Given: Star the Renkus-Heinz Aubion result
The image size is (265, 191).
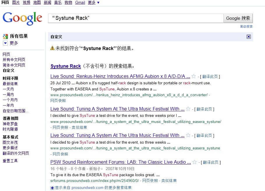Looking at the screenshot, I should point(194,76).
